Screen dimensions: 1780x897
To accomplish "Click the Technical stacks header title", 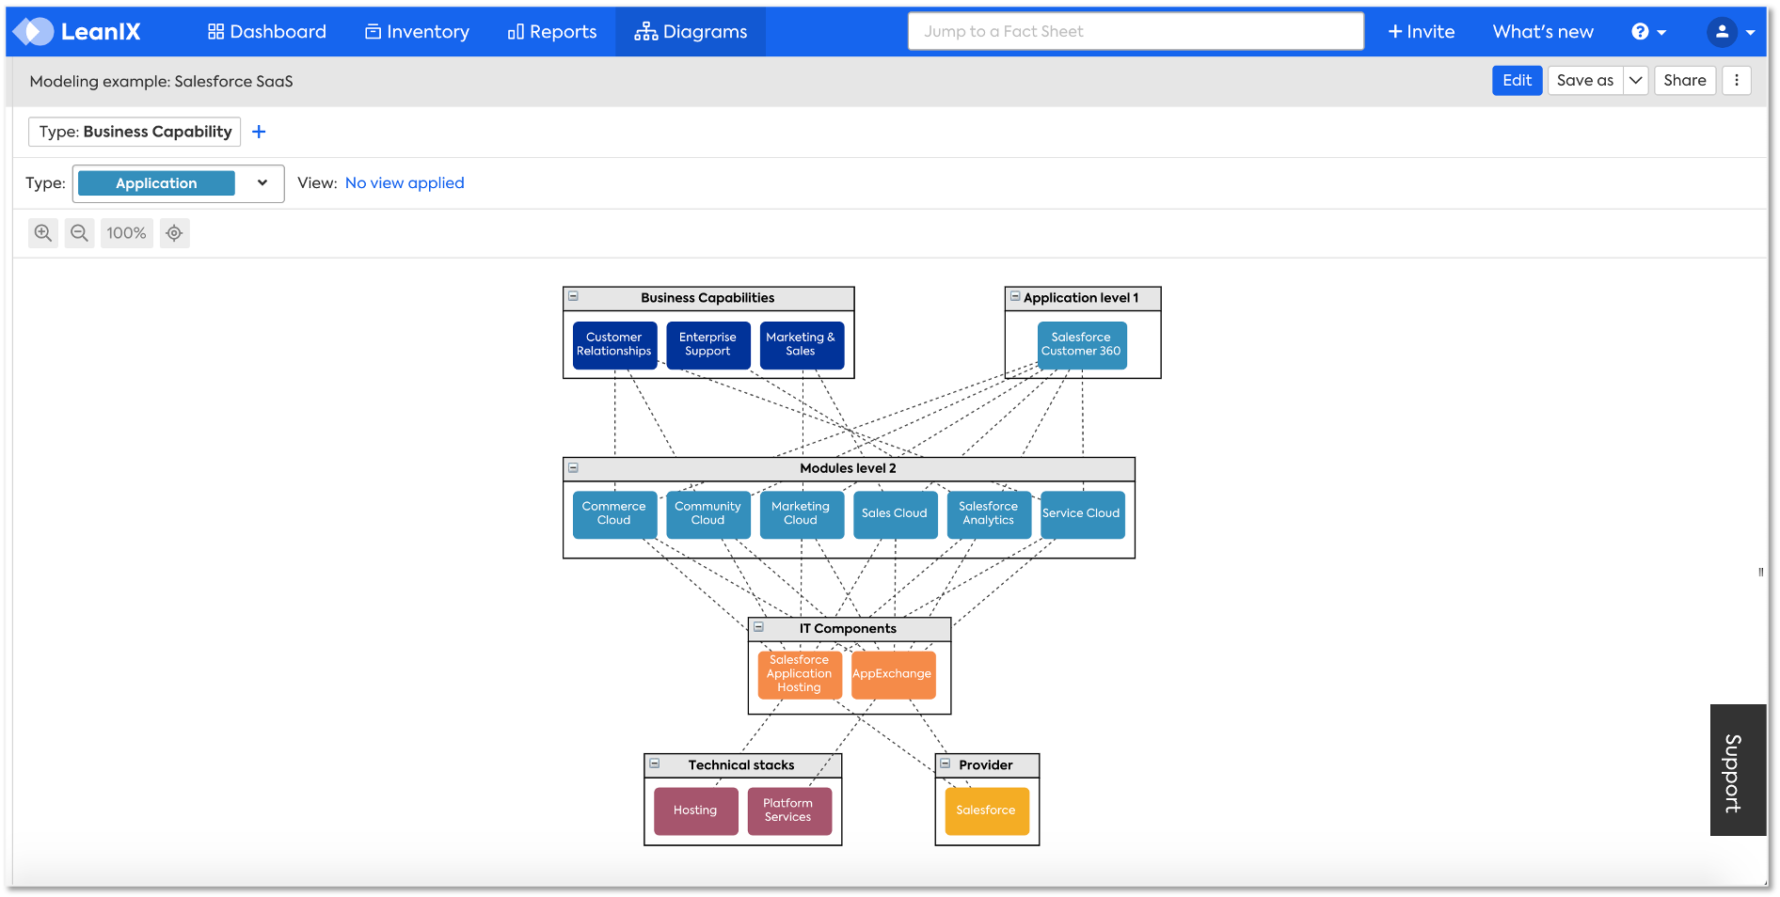I will (x=741, y=765).
